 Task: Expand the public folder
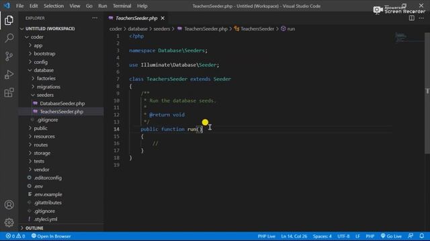click(x=61, y=128)
